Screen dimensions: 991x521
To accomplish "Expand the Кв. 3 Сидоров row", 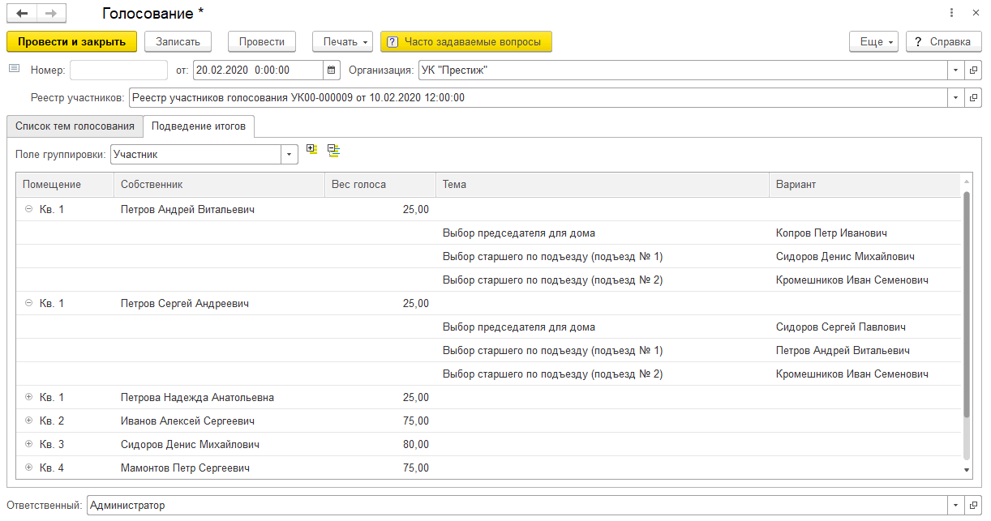I will (x=29, y=445).
